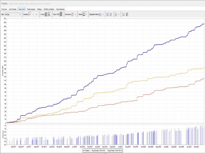
Task: Select the L+S direction option
Action: click(x=30, y=14)
